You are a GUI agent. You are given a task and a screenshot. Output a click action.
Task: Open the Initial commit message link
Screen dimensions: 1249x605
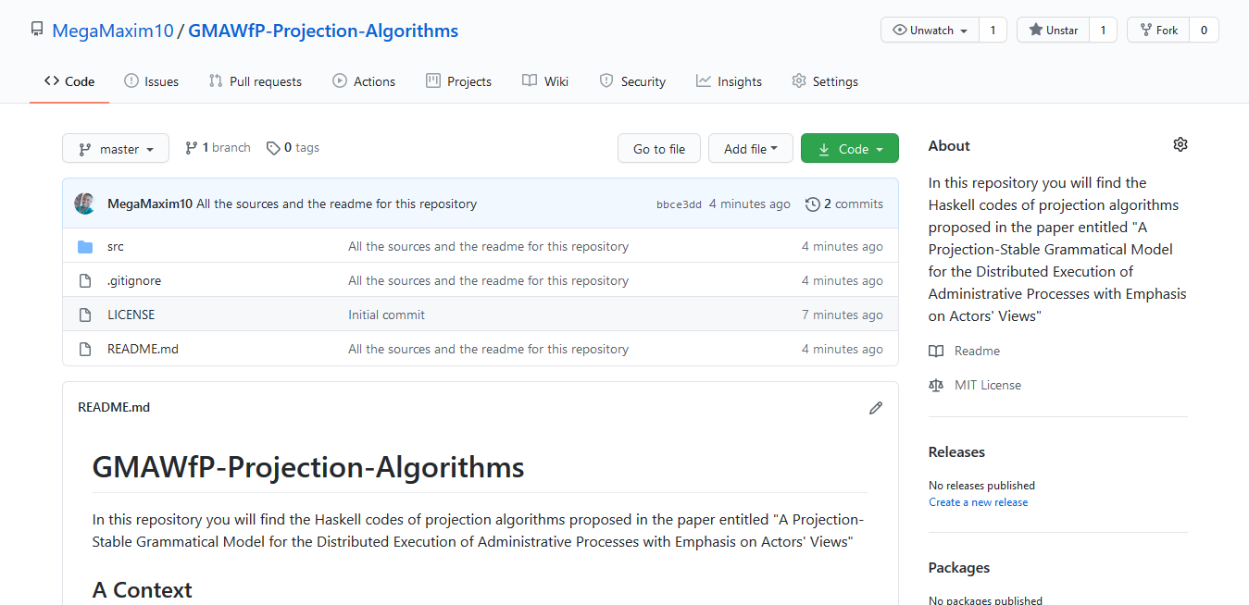386,315
